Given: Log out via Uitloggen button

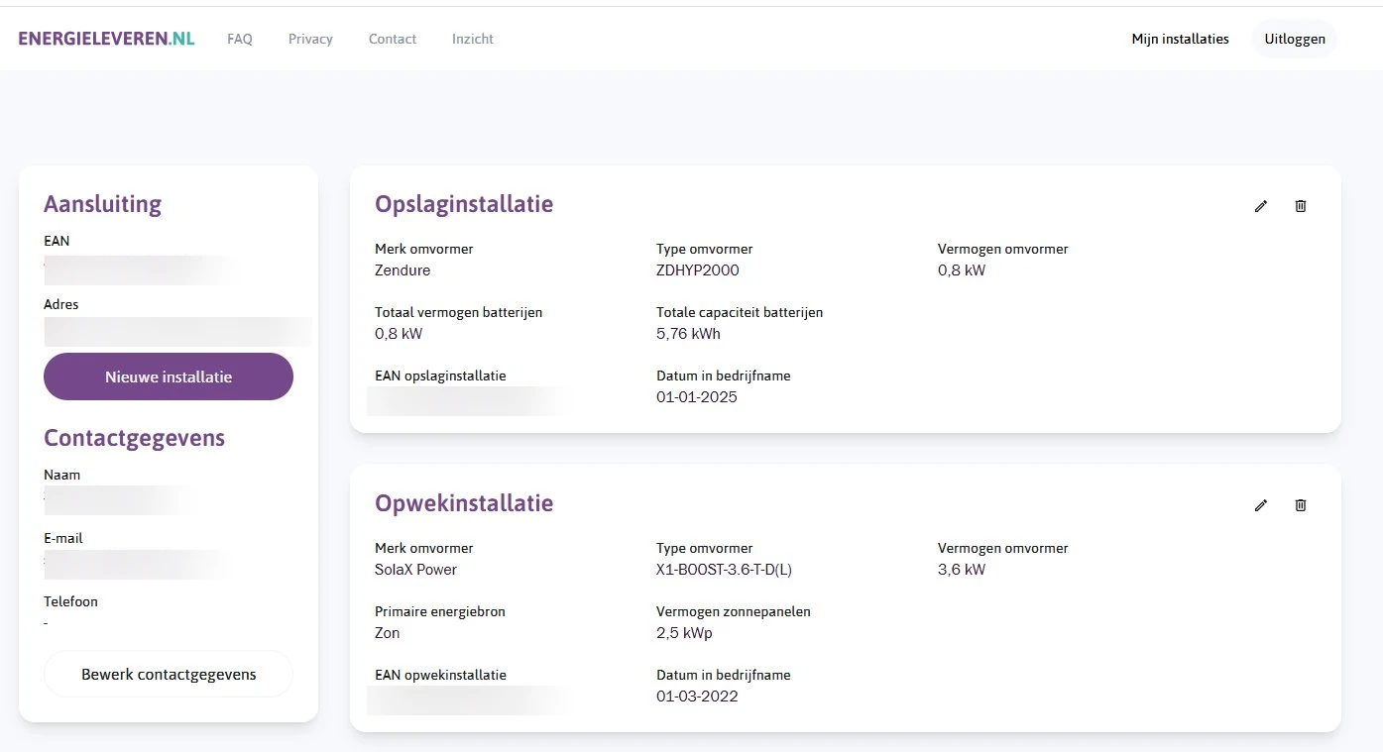Looking at the screenshot, I should pos(1294,40).
